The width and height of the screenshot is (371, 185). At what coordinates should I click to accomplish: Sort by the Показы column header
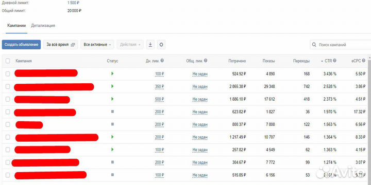[268, 61]
